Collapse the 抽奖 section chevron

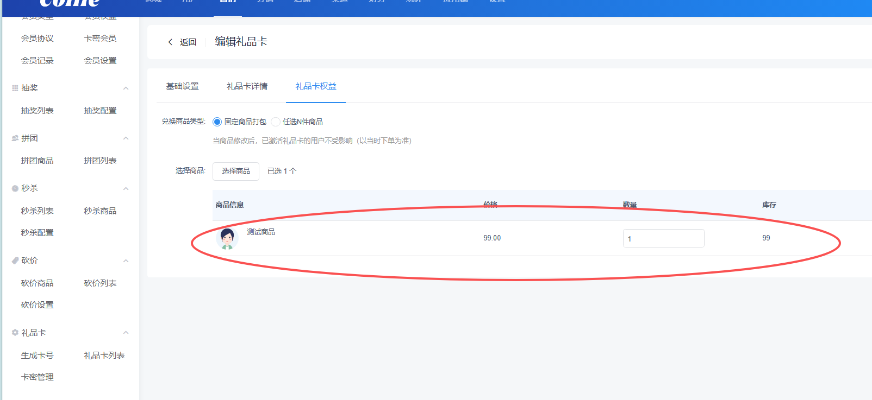(126, 88)
